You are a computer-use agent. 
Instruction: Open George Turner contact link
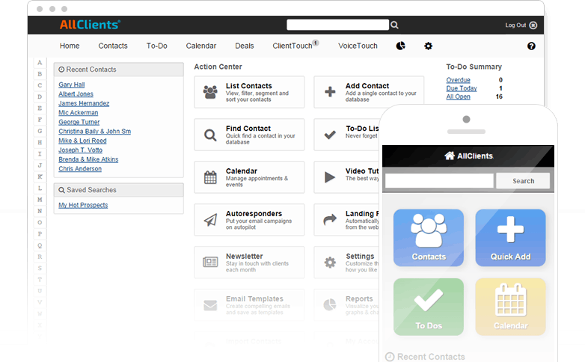(x=79, y=122)
